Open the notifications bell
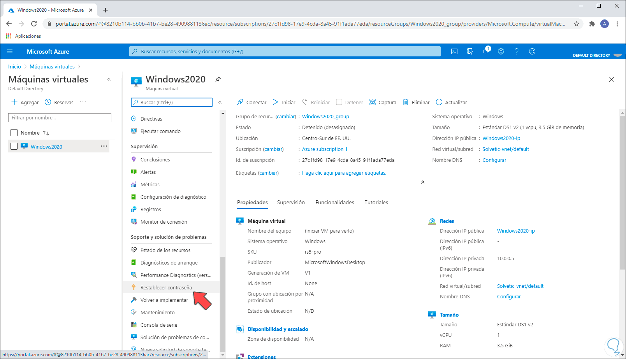The image size is (626, 359). coord(486,51)
